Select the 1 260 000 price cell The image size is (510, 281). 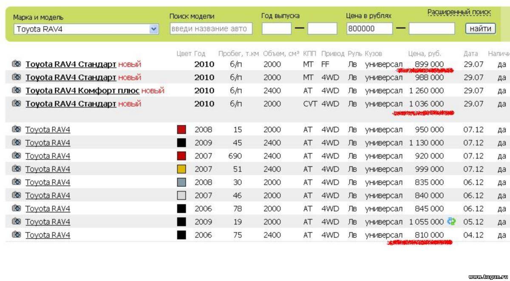(427, 91)
